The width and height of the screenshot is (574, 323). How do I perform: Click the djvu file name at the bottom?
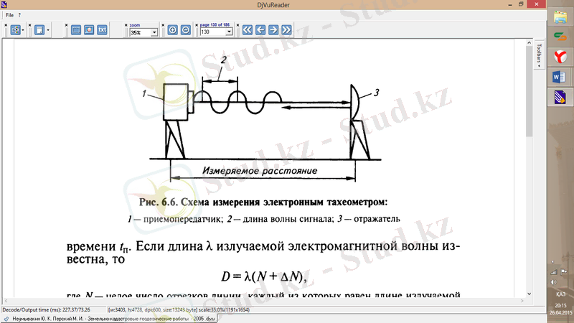pos(113,319)
